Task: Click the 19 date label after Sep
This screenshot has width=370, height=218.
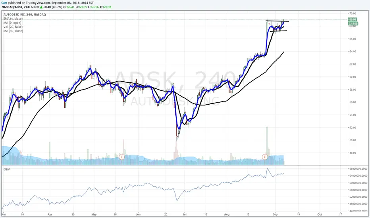Action: pos(299,214)
